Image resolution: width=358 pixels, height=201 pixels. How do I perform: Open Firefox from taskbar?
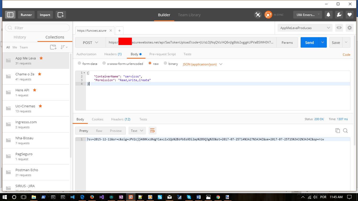pos(92,197)
